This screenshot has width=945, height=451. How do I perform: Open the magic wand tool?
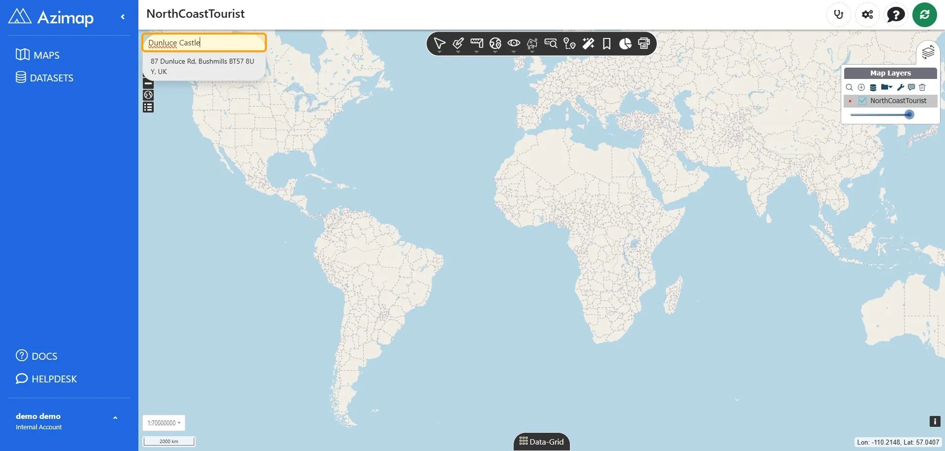click(588, 44)
